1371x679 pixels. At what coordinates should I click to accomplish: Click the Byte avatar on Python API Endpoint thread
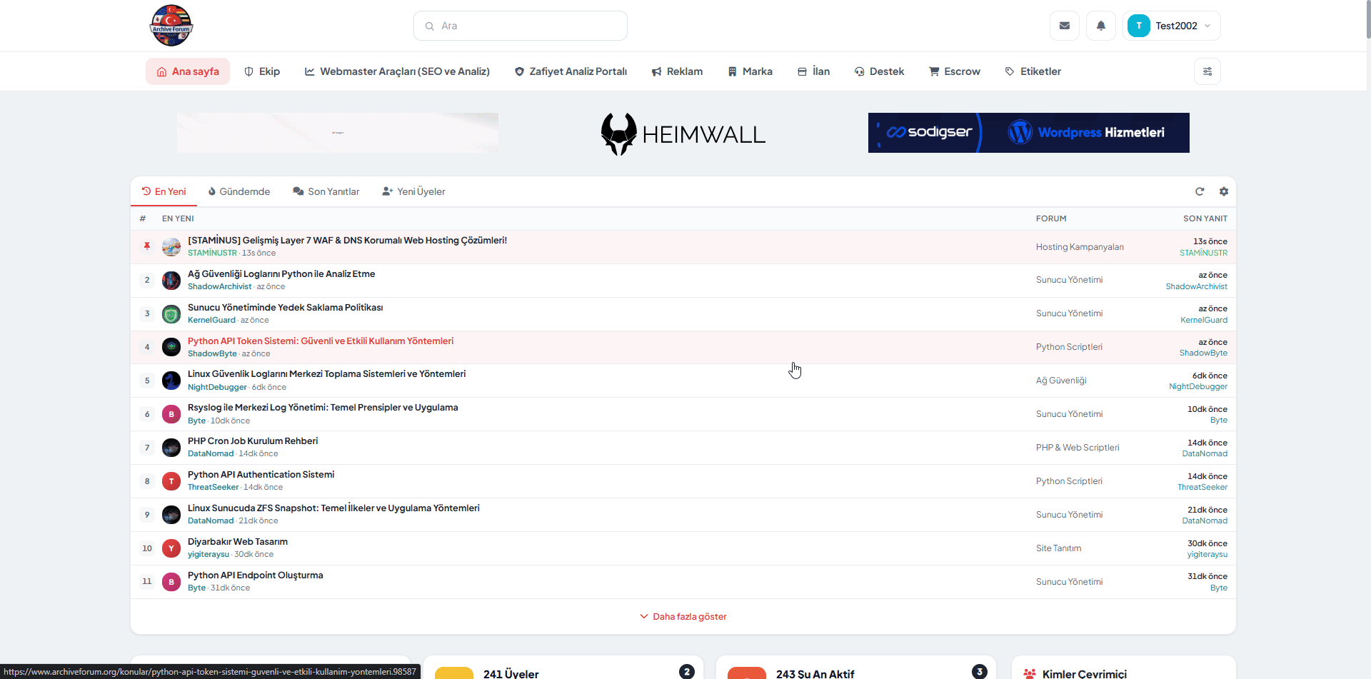(171, 582)
